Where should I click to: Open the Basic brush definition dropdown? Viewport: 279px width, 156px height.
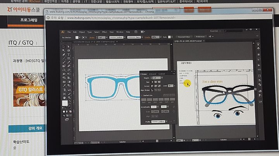(x=142, y=37)
